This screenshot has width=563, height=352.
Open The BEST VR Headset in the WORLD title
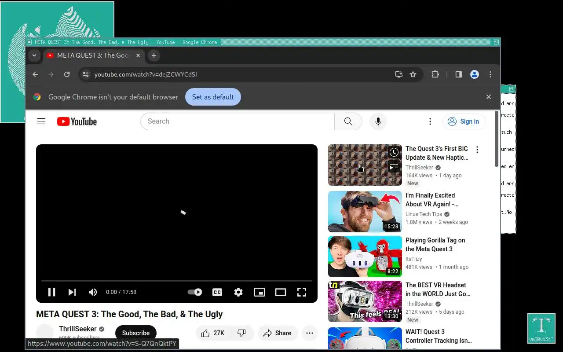(438, 290)
